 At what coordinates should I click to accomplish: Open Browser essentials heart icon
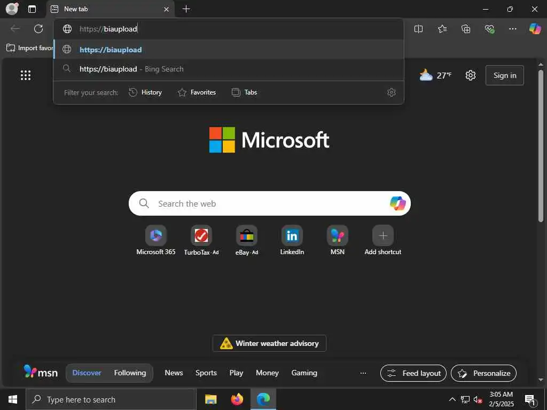pos(489,29)
